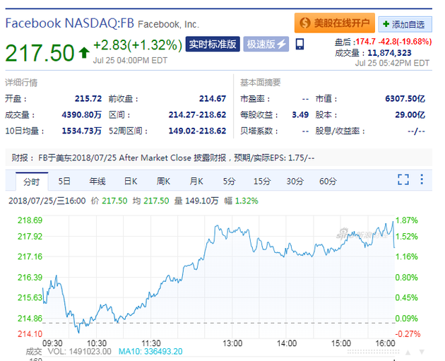
Task: Select the 日K chart tab
Action: click(131, 181)
